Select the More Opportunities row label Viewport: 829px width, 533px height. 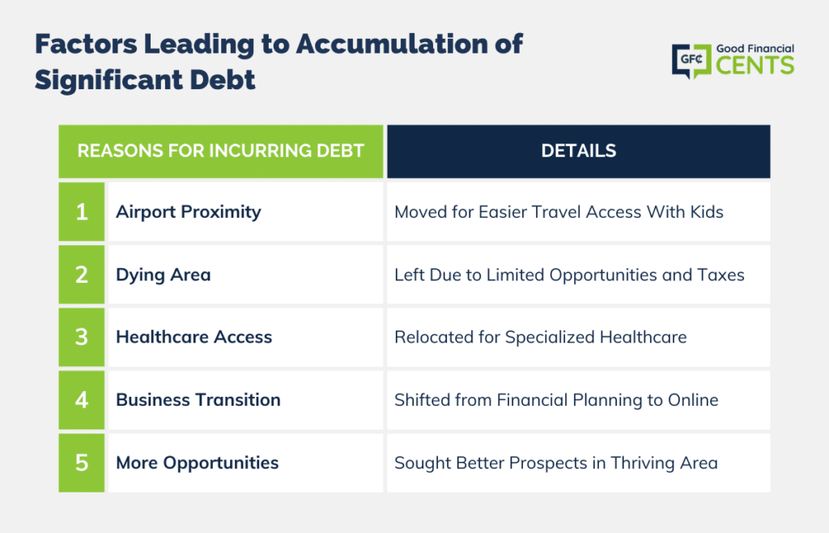(x=198, y=463)
